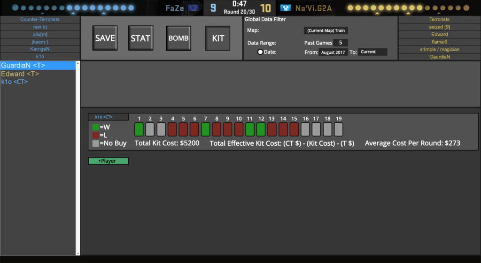Screen dimensions: 481x263
Task: Click round 11 green win box
Action: pos(250,129)
